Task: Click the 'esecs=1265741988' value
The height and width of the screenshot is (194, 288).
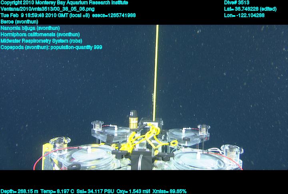Action: coord(114,15)
